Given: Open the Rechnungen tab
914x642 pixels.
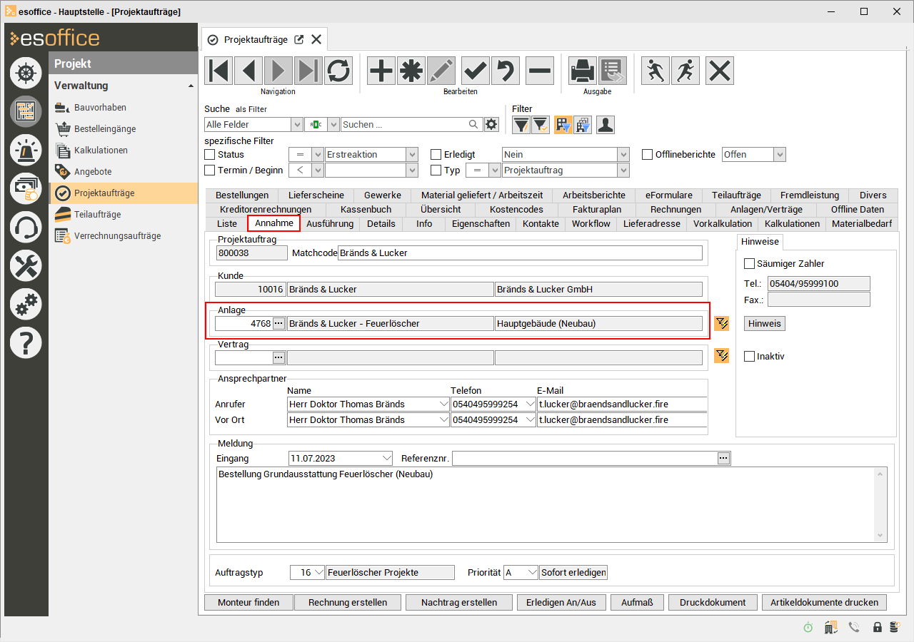Looking at the screenshot, I should tap(676, 209).
